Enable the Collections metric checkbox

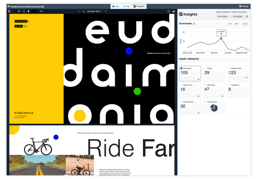click(229, 85)
